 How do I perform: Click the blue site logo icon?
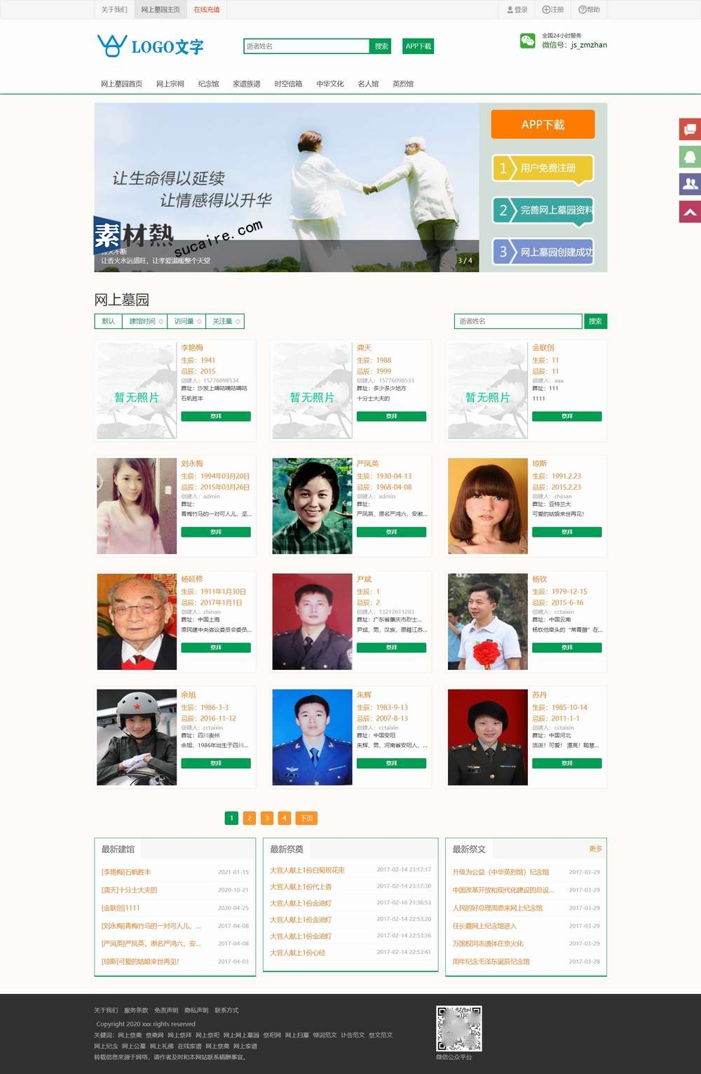(x=112, y=46)
